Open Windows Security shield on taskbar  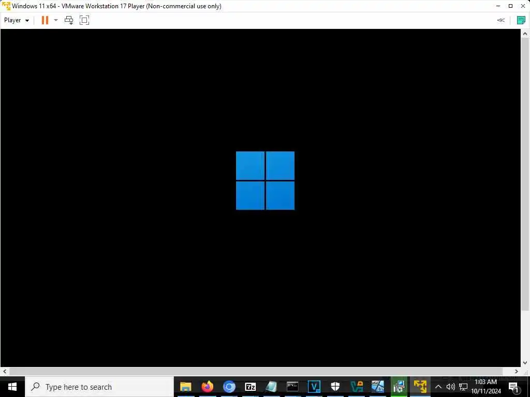(335, 387)
